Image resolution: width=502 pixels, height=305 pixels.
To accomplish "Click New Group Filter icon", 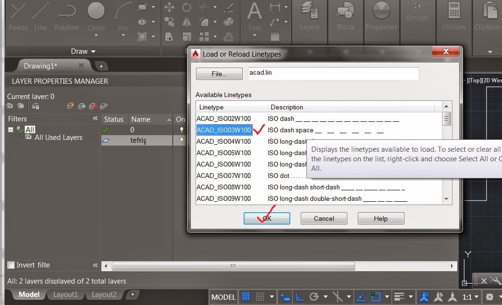I will (x=21, y=106).
